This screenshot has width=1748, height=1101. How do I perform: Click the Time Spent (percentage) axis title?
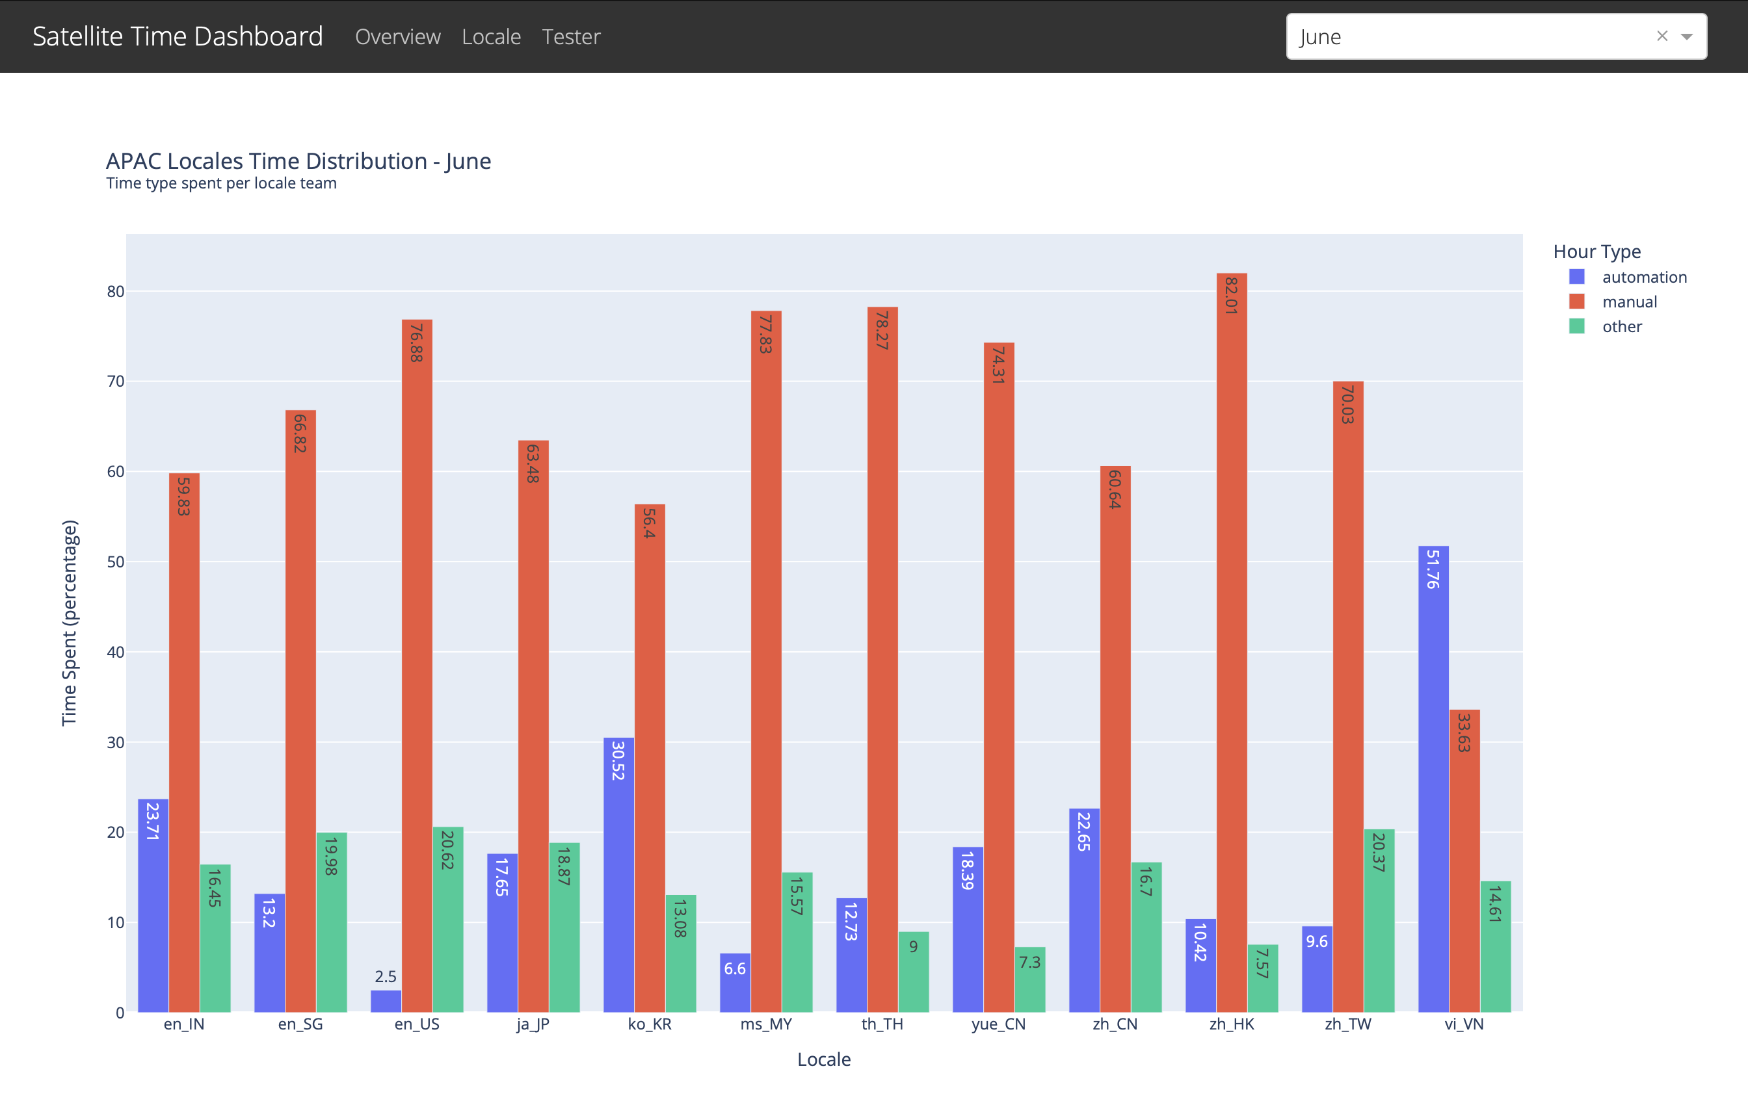click(69, 623)
